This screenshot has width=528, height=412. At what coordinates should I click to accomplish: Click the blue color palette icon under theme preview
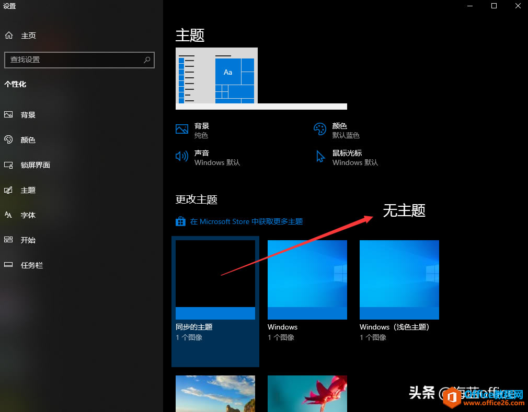point(320,129)
